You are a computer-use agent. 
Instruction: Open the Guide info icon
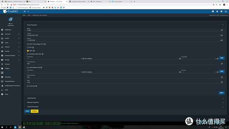(2, 94)
